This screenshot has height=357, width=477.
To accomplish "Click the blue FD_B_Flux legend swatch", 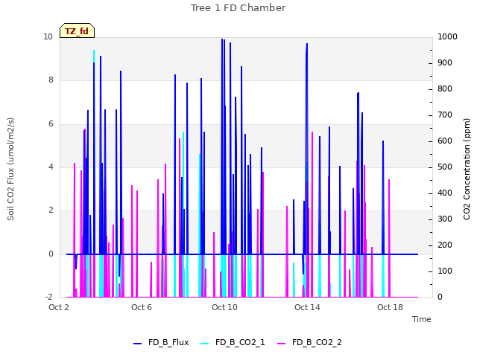I will [x=137, y=344].
